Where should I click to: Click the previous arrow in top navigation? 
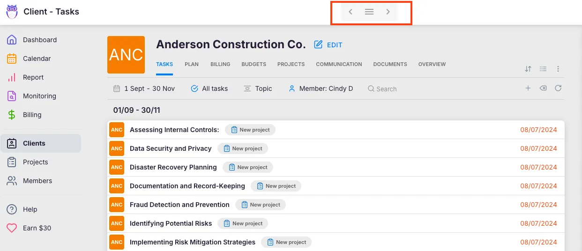pyautogui.click(x=351, y=12)
